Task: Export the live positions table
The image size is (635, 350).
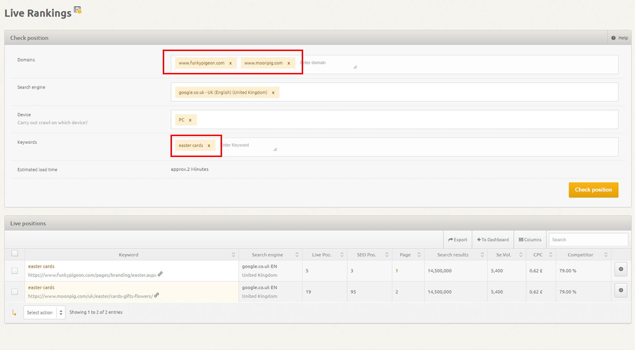Action: click(458, 240)
